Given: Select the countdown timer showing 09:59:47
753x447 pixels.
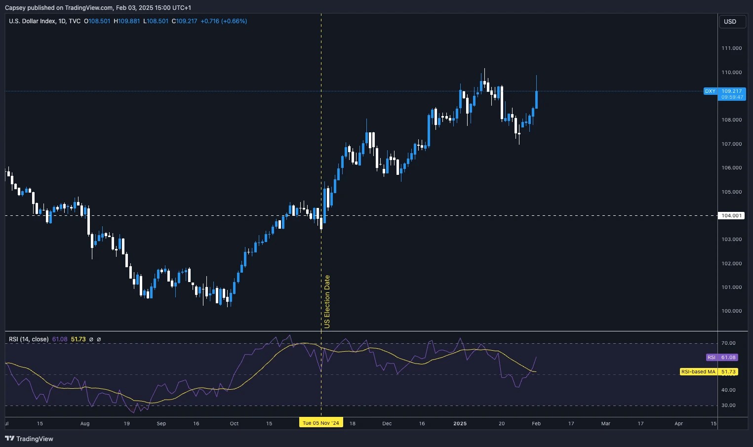Looking at the screenshot, I should click(x=733, y=97).
